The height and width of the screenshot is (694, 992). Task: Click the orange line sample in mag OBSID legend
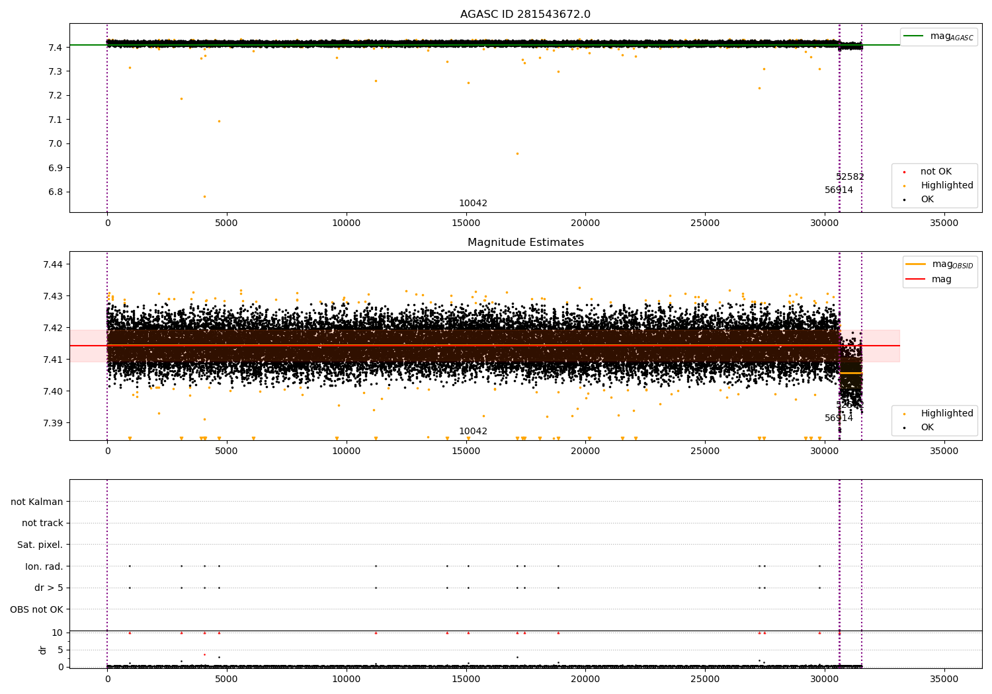(x=916, y=264)
